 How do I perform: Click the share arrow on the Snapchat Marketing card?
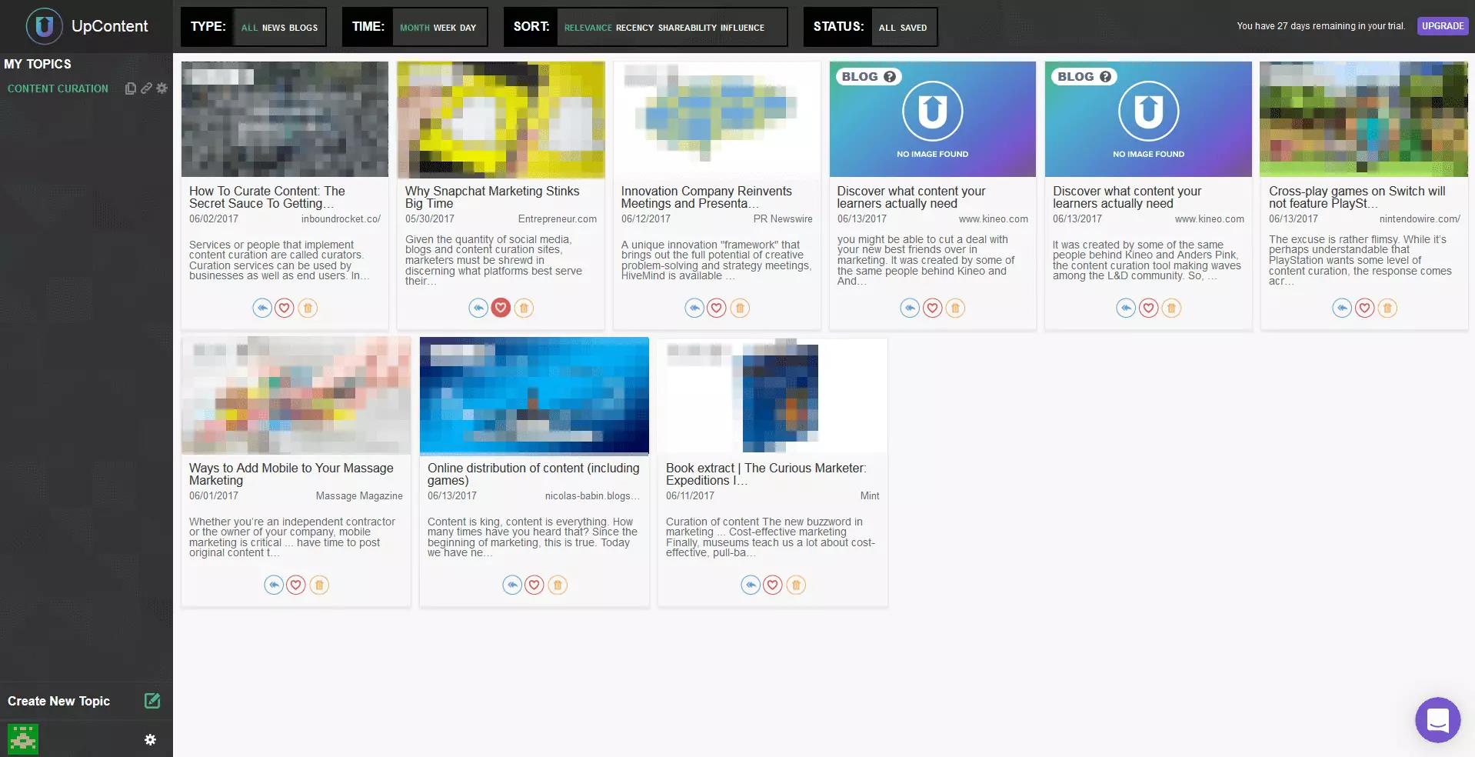click(x=478, y=308)
